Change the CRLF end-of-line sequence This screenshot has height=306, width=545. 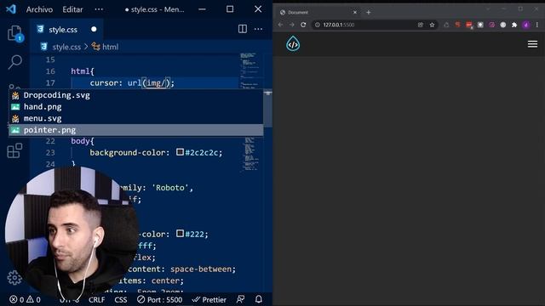(96, 299)
